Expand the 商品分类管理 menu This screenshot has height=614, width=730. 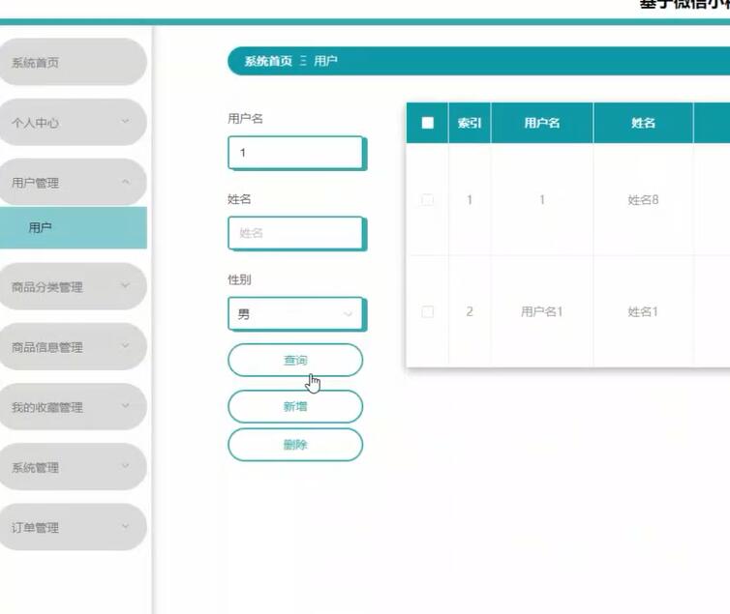pos(72,287)
